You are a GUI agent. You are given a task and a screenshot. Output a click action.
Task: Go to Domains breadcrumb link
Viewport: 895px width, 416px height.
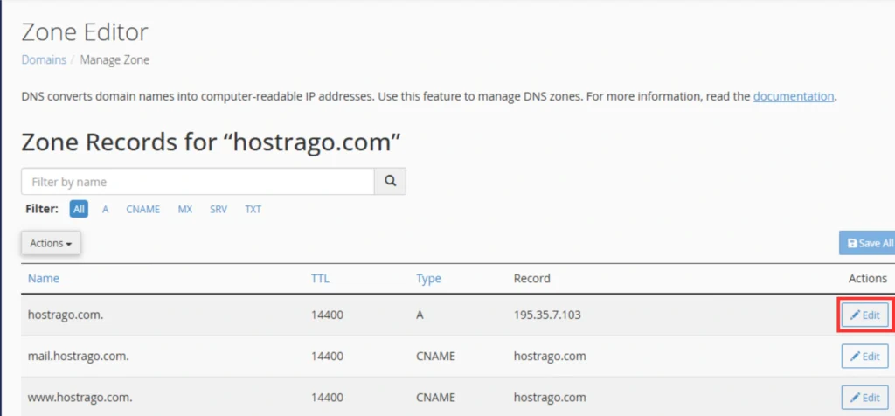[x=44, y=60]
